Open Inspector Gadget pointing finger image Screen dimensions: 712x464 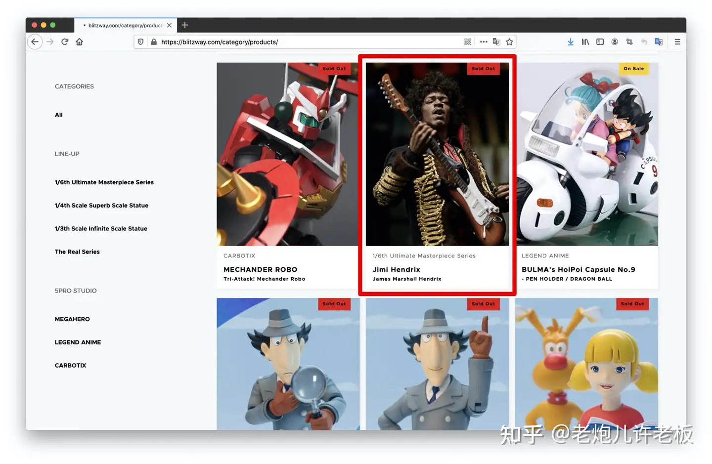(x=437, y=364)
